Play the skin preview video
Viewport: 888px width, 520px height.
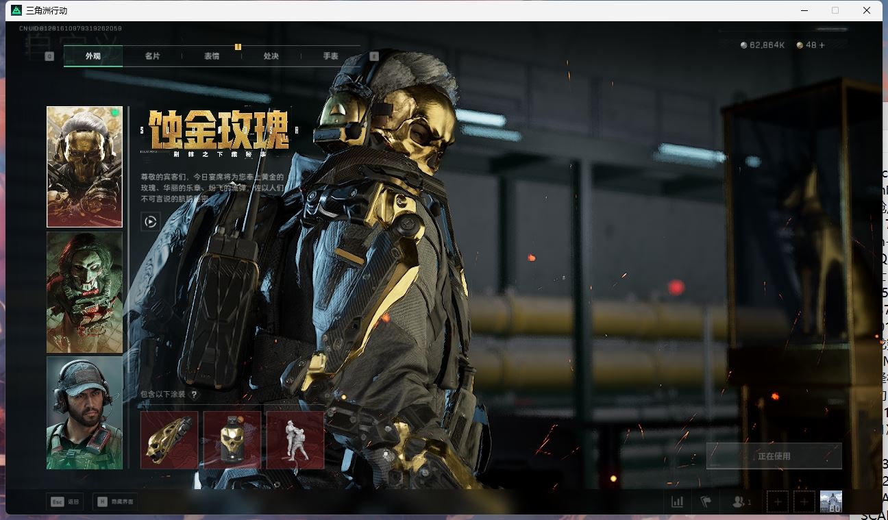click(x=150, y=221)
